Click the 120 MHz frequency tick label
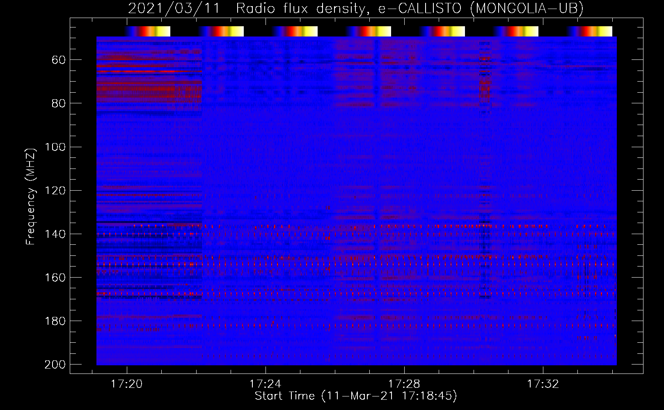 point(55,191)
